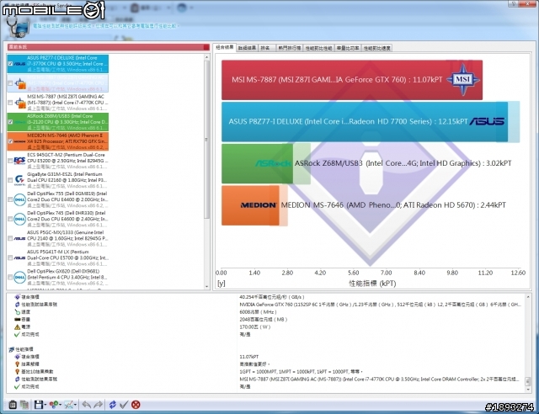Select ASUS P5GC-MX/1333 list entry text
Image resolution: width=539 pixels, height=414 pixels.
(67, 238)
